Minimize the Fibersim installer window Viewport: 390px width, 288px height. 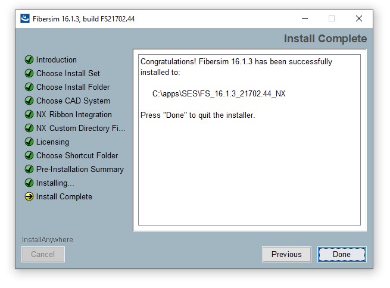click(x=305, y=18)
